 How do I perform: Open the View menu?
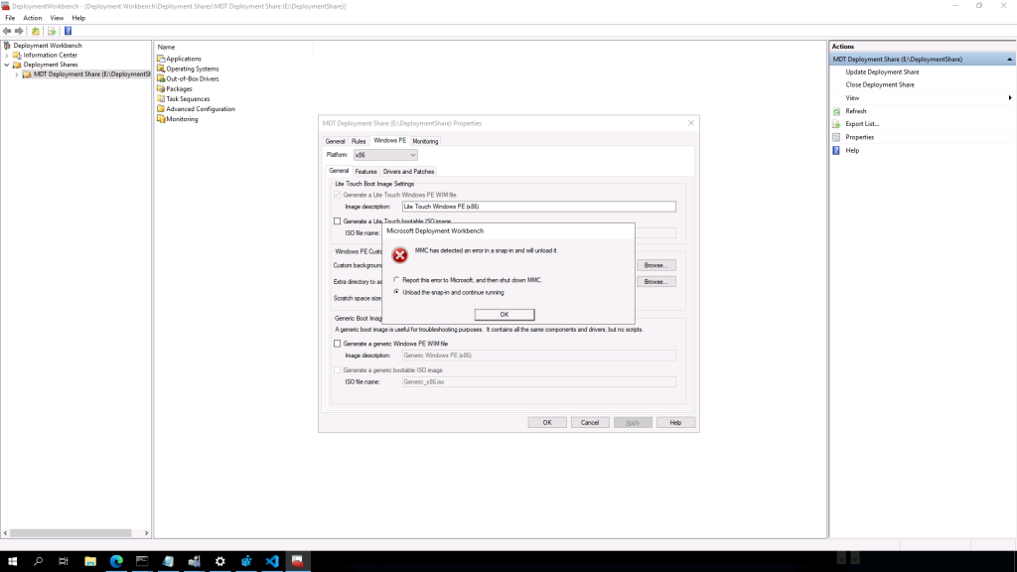pos(57,18)
